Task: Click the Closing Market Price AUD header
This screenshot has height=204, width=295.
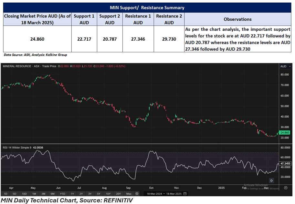Action: point(37,19)
